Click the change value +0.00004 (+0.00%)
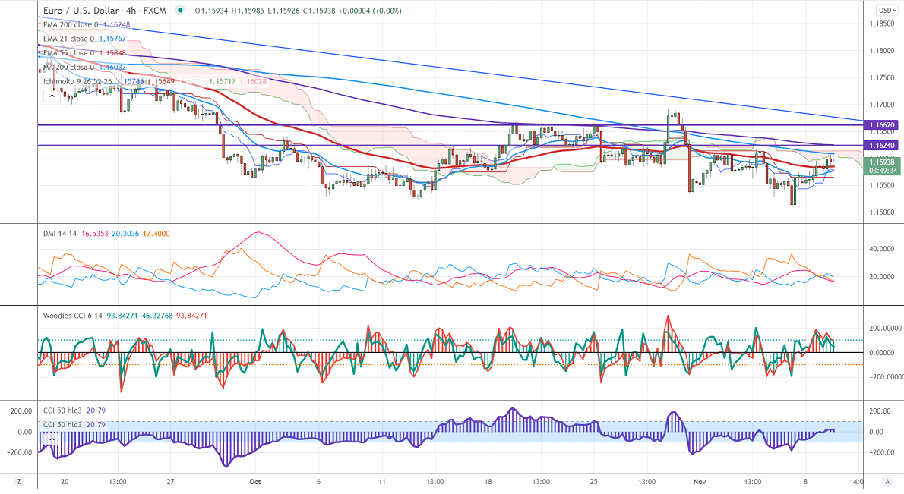The image size is (904, 494). click(370, 11)
